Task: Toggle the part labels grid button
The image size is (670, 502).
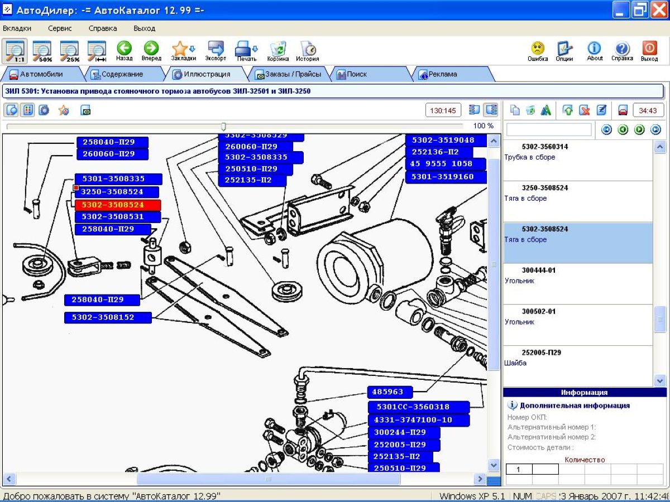Action: pos(27,110)
